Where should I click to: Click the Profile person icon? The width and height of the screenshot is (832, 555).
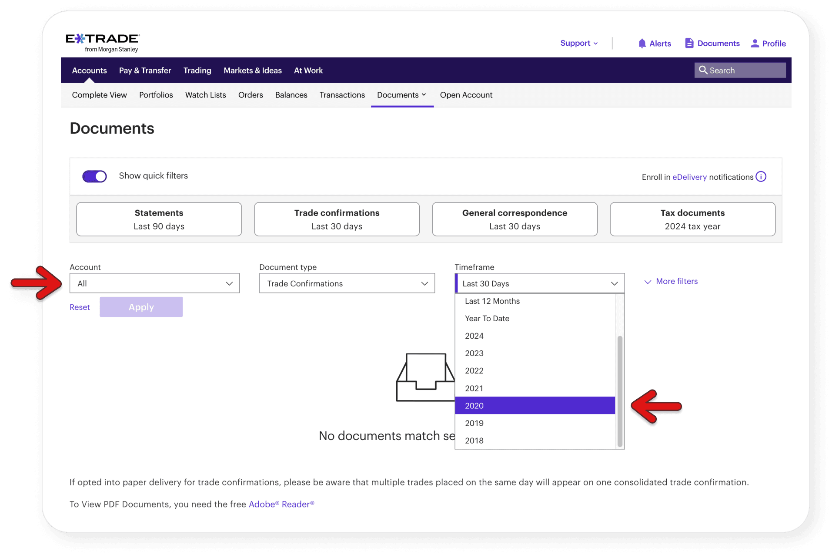(755, 43)
